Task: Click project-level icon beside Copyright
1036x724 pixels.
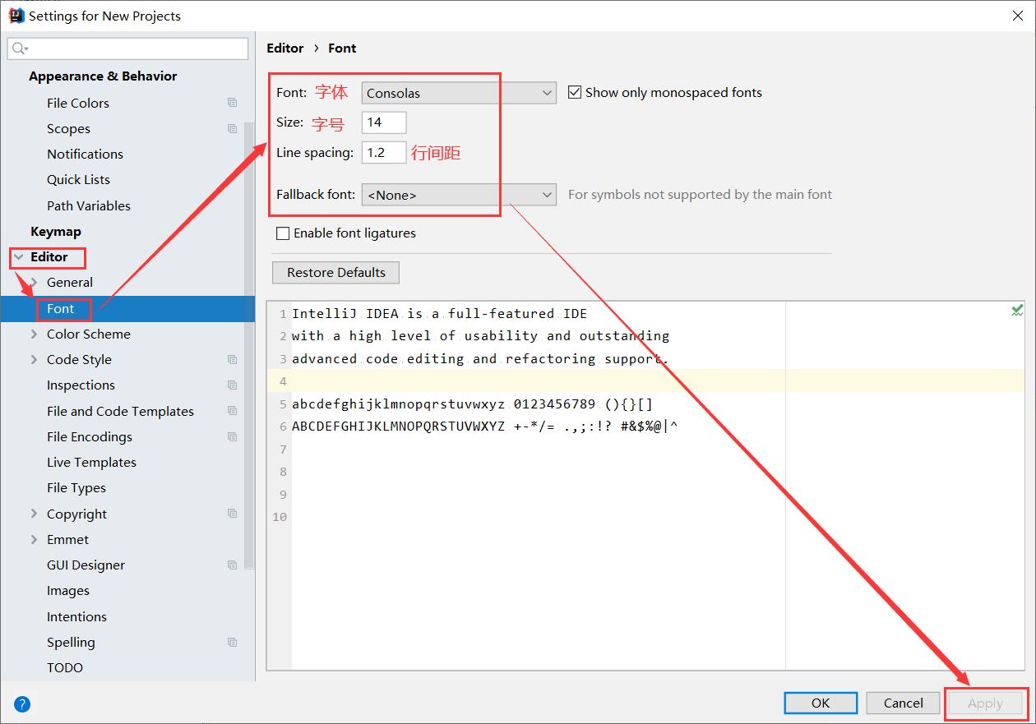Action: (233, 514)
